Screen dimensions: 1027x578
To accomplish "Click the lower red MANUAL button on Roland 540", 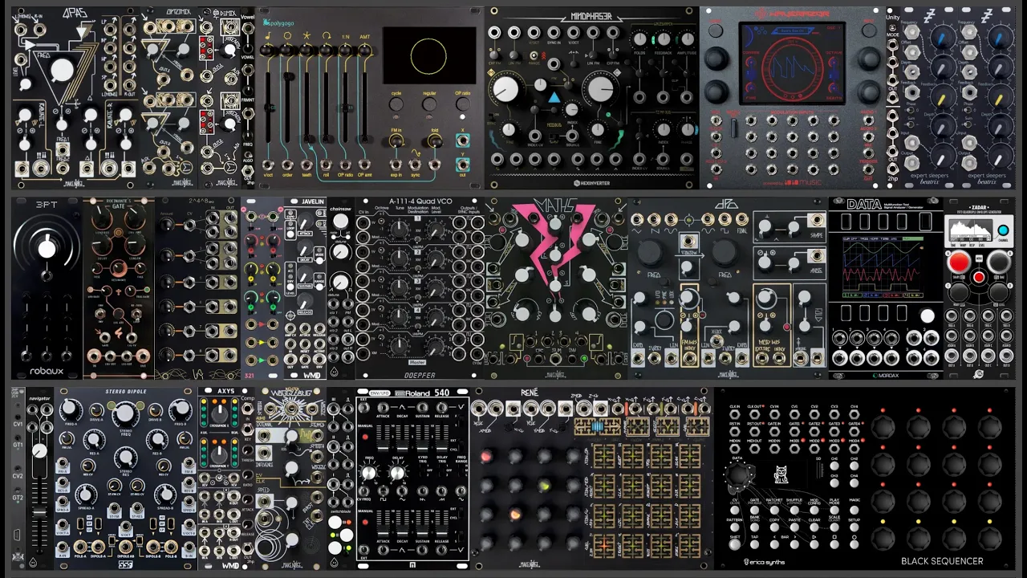I will click(x=365, y=523).
